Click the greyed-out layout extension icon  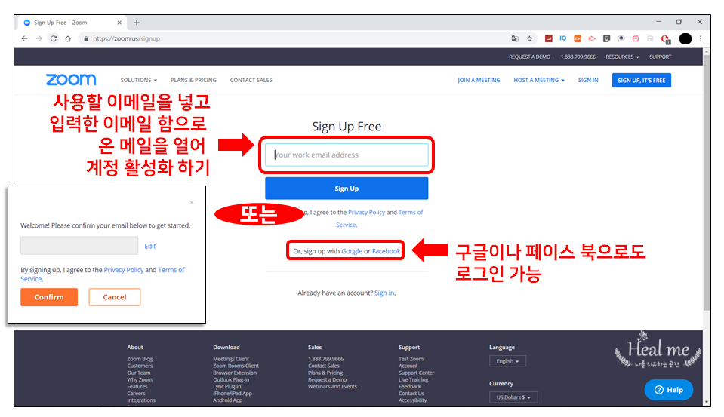(x=650, y=38)
